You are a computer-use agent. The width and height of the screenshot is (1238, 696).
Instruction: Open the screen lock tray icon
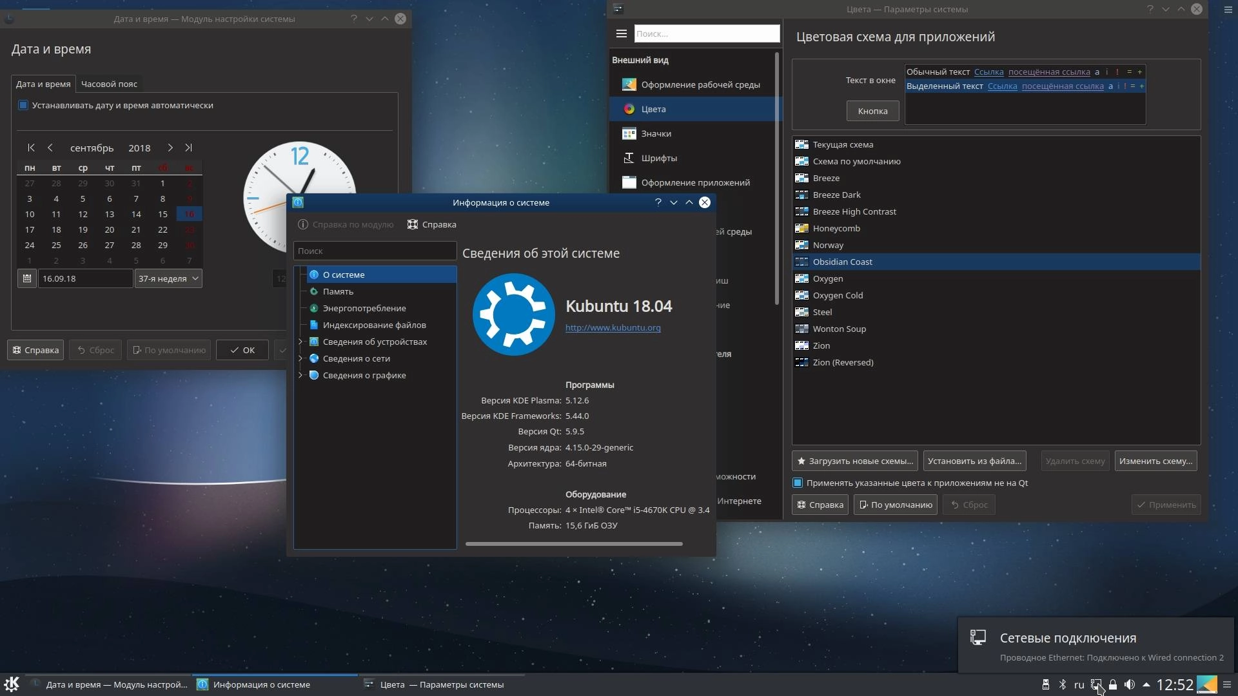tap(1112, 684)
